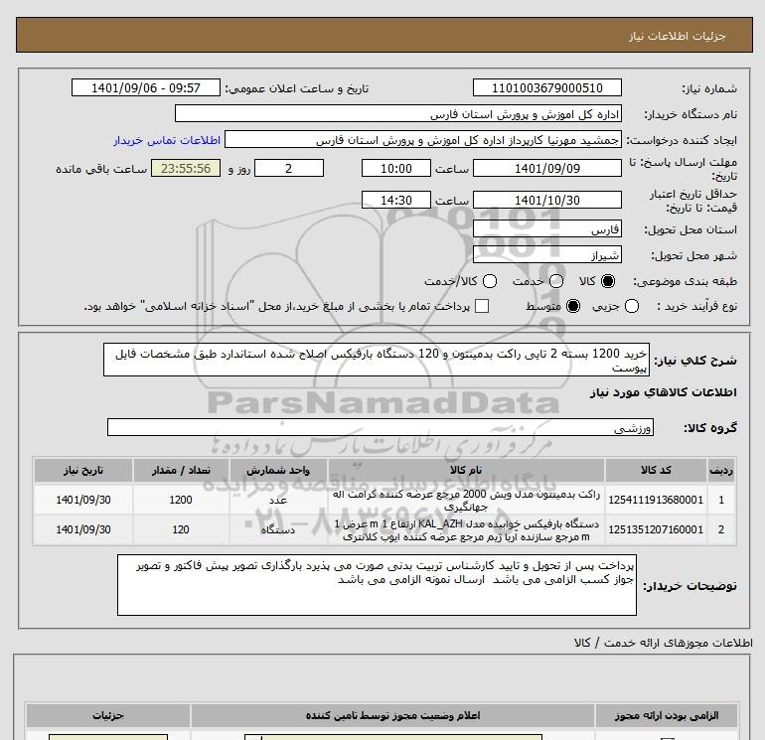Click the announcement date field 1401/09/06 - 09:57
Screen dimensions: 765x740
coord(146,87)
